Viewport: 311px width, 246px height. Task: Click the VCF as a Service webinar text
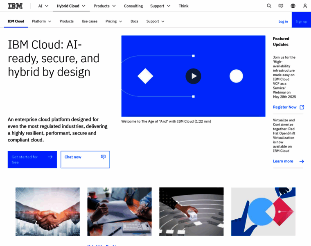[x=284, y=77]
